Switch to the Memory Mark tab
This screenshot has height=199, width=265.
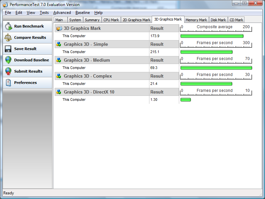click(196, 20)
